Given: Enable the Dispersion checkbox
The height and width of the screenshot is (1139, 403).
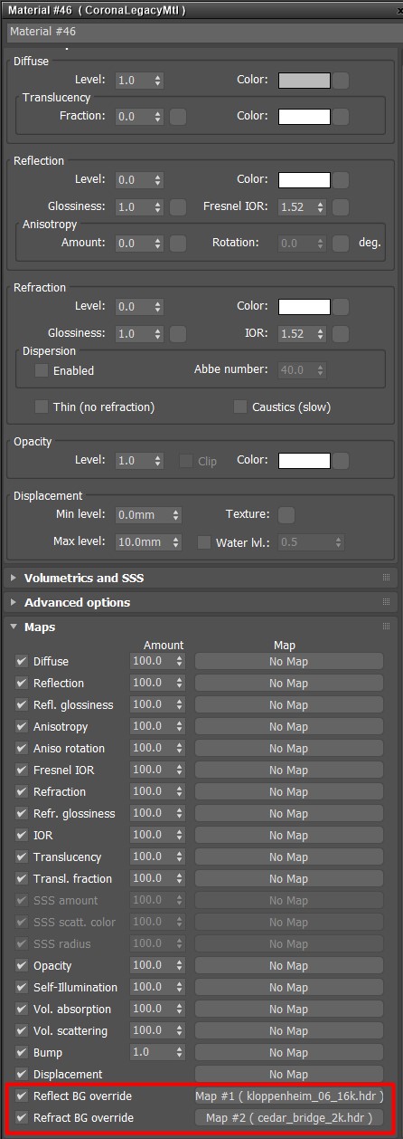Looking at the screenshot, I should (x=42, y=370).
